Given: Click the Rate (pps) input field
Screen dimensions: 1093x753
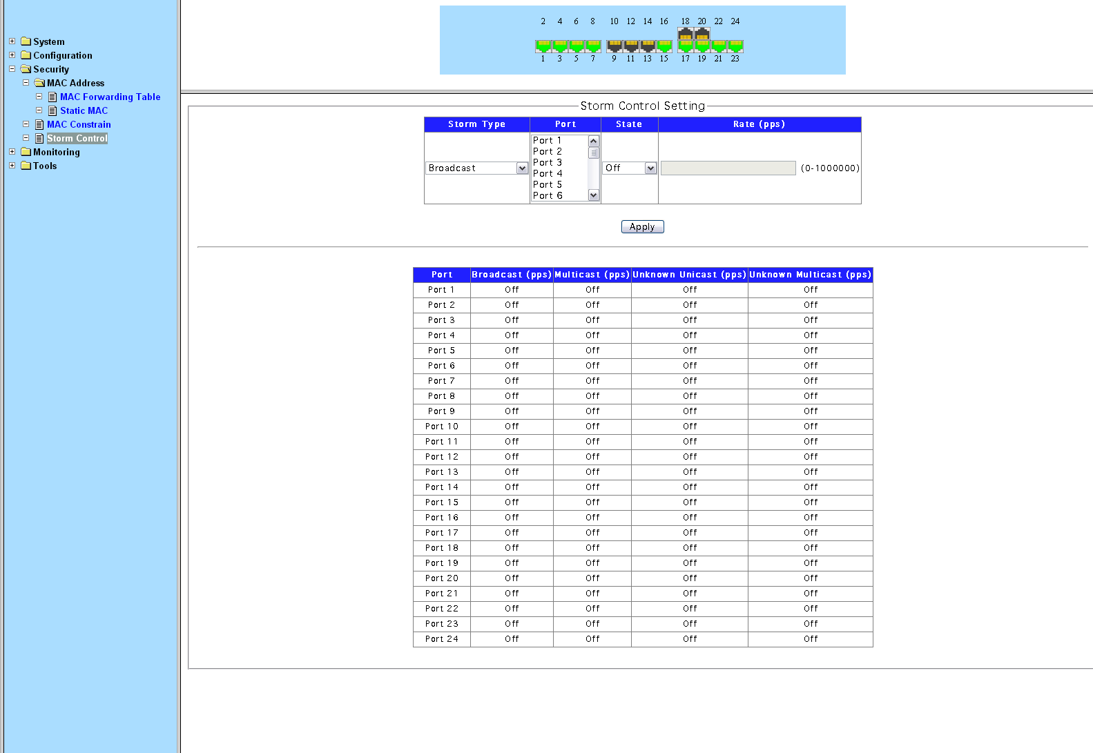Looking at the screenshot, I should [728, 168].
